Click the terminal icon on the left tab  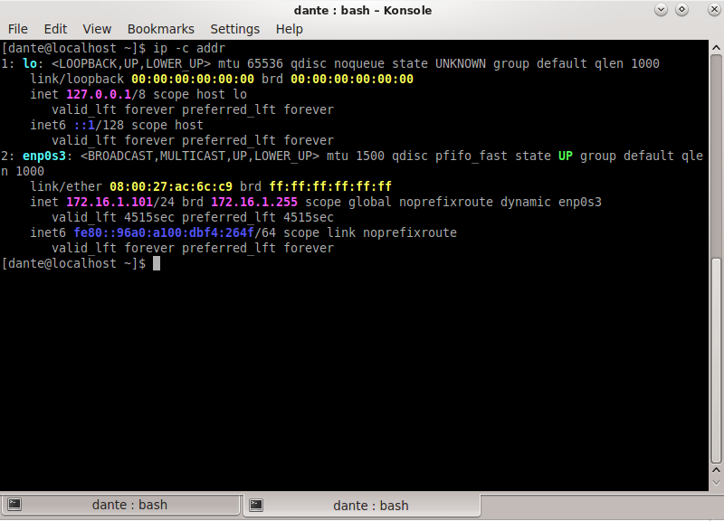(x=15, y=505)
